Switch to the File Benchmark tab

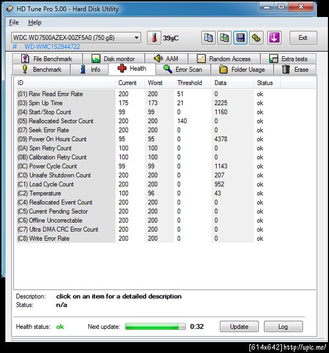pyautogui.click(x=47, y=59)
